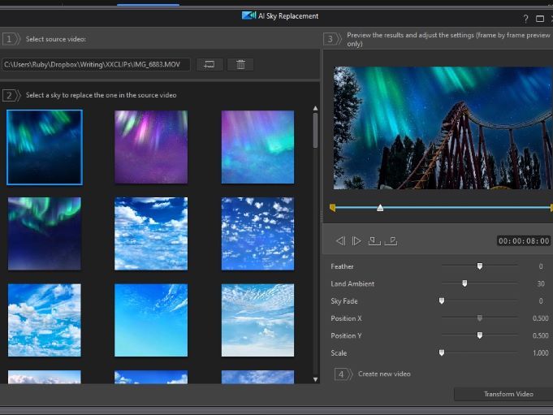Open the help question mark icon
This screenshot has width=553, height=415.
(525, 18)
